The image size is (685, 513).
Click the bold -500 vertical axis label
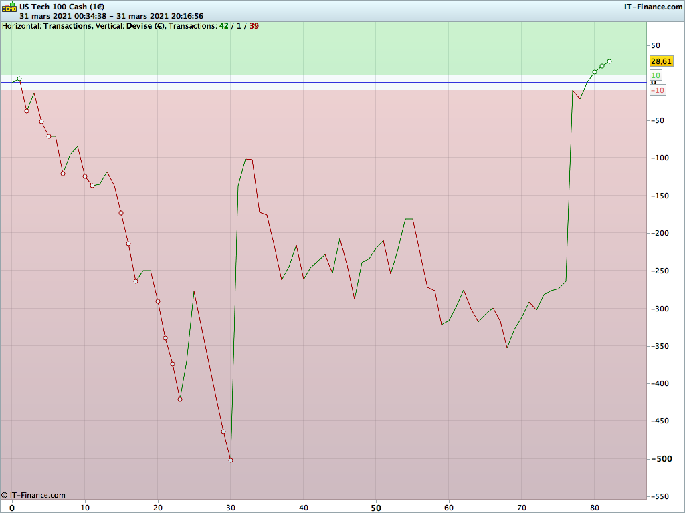click(x=662, y=458)
